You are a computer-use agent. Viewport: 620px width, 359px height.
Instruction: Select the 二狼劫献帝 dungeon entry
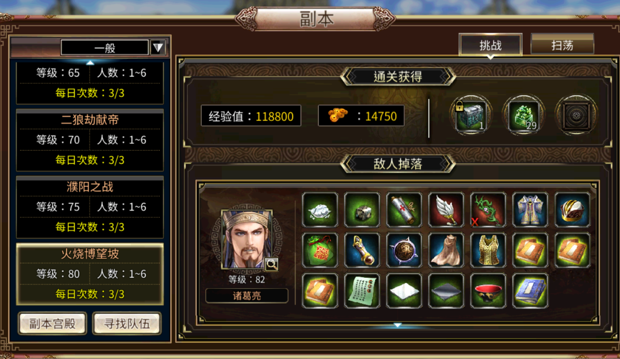tap(90, 140)
